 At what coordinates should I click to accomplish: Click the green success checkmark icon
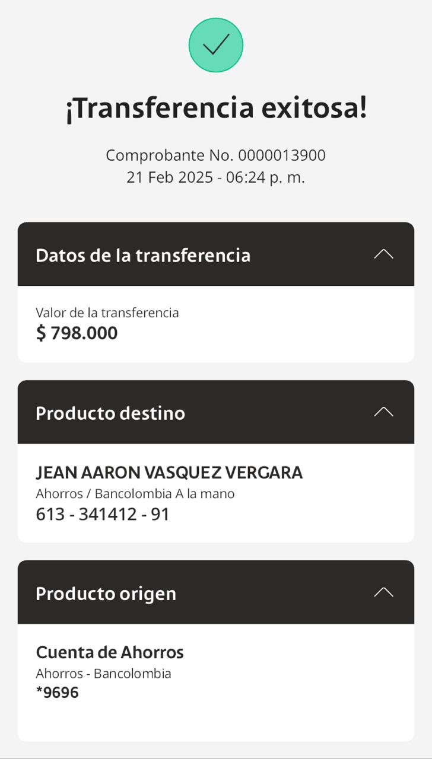(216, 45)
